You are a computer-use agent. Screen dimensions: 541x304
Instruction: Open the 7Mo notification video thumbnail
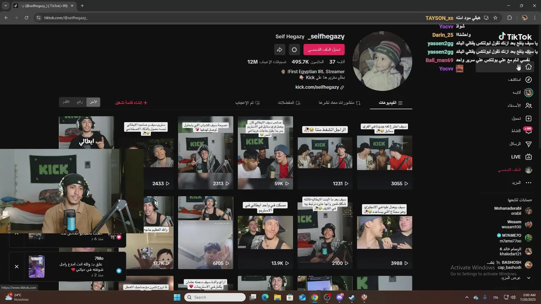point(36,266)
